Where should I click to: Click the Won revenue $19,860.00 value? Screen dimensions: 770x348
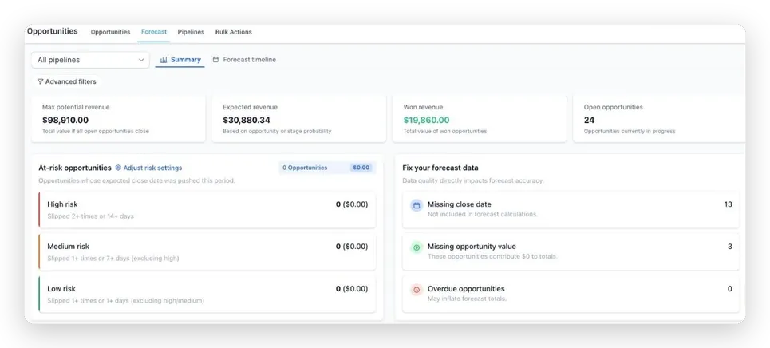(x=426, y=120)
